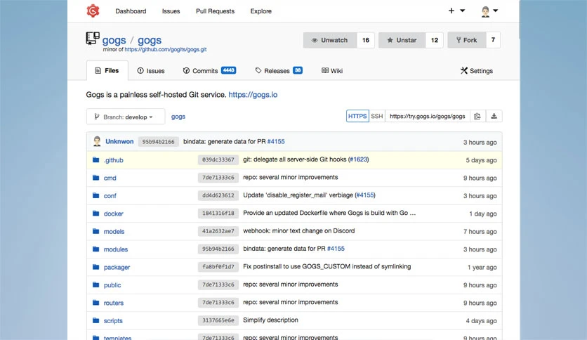Click the gogs repository name link
587x340 pixels.
(x=150, y=40)
